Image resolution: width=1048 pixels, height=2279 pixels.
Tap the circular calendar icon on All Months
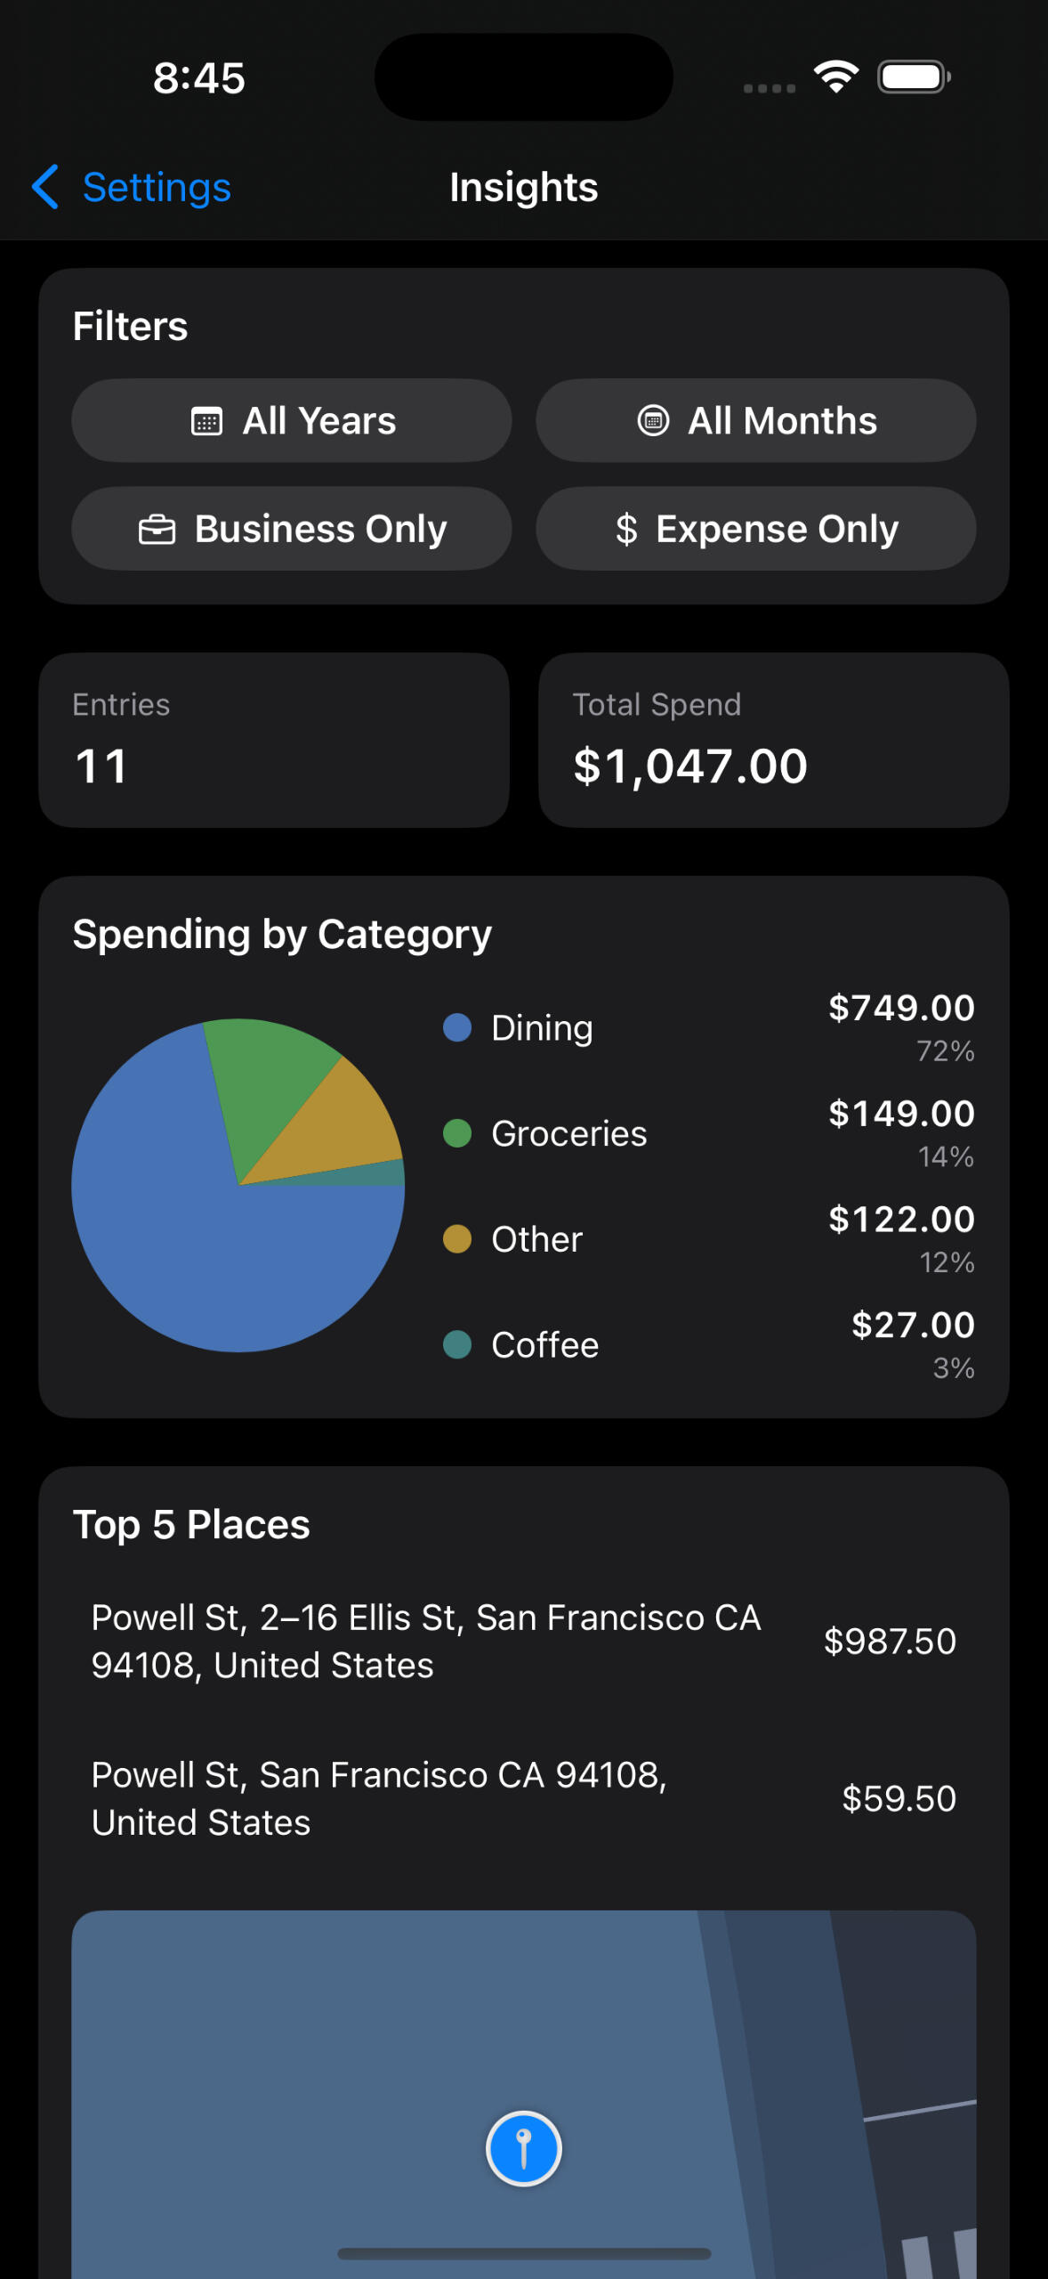[653, 421]
